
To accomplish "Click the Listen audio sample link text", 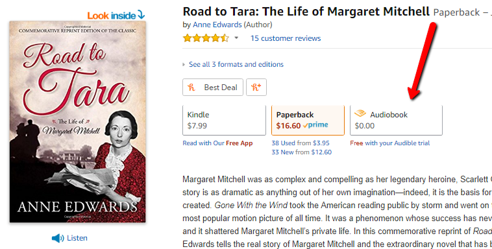I will [77, 238].
